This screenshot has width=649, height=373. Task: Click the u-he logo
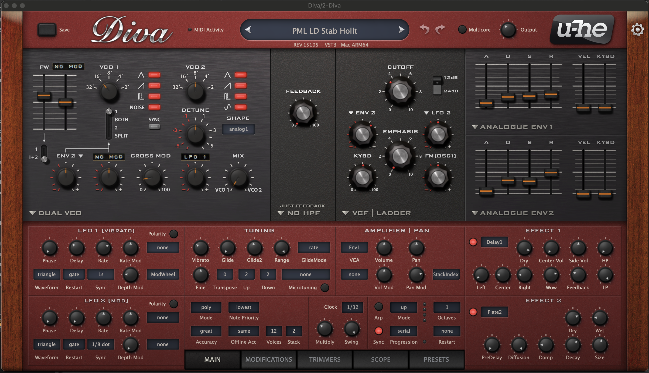click(583, 30)
